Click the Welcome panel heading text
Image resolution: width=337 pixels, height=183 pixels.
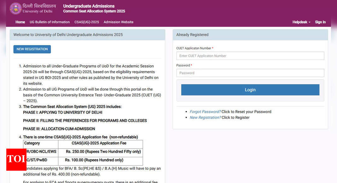[x=68, y=35]
